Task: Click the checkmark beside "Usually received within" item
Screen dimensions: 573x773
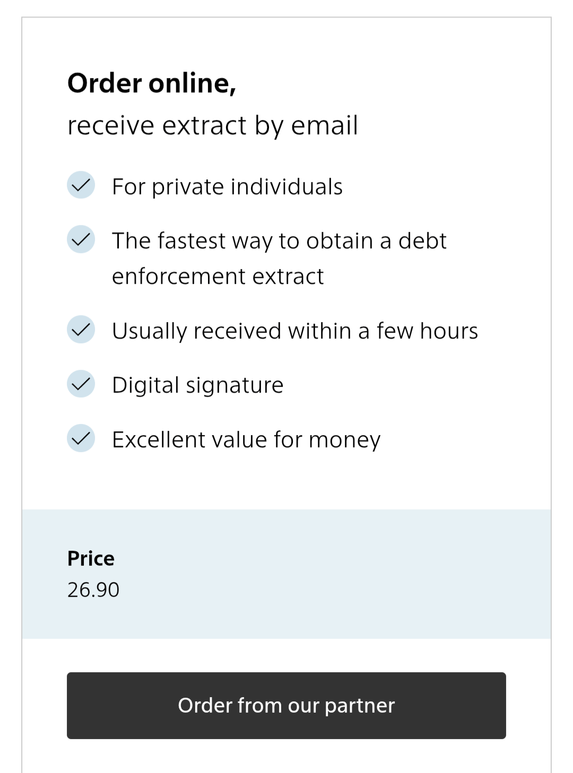Action: [81, 329]
